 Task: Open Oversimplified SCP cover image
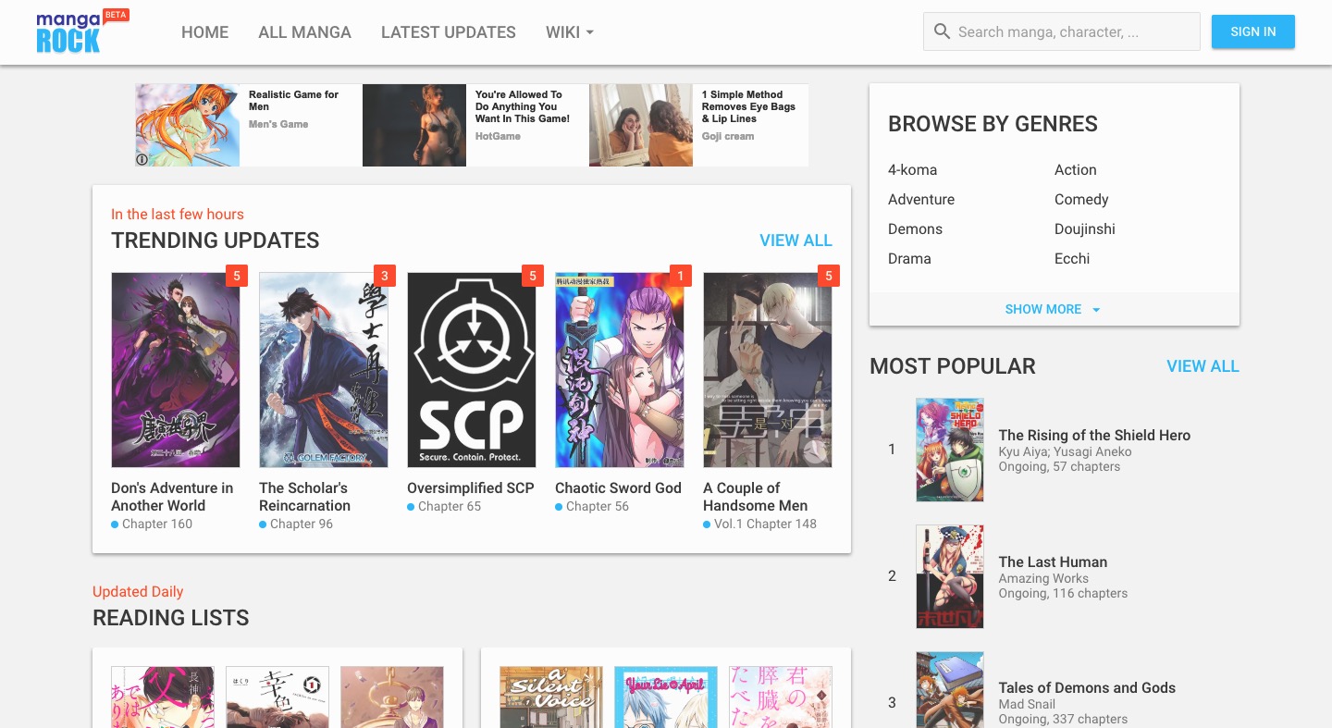[x=472, y=370]
